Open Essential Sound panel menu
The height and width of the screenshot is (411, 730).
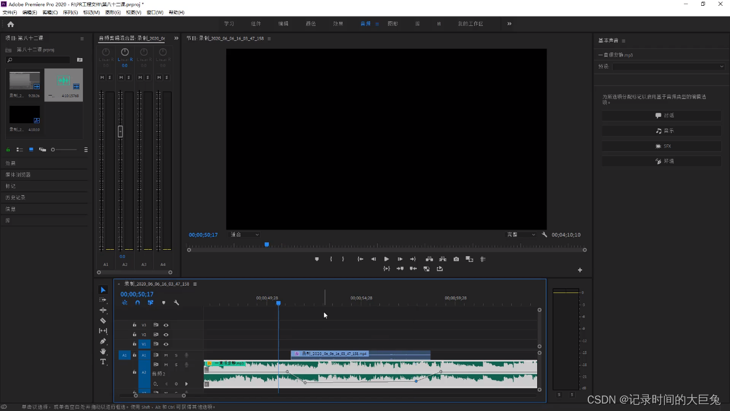coord(623,41)
